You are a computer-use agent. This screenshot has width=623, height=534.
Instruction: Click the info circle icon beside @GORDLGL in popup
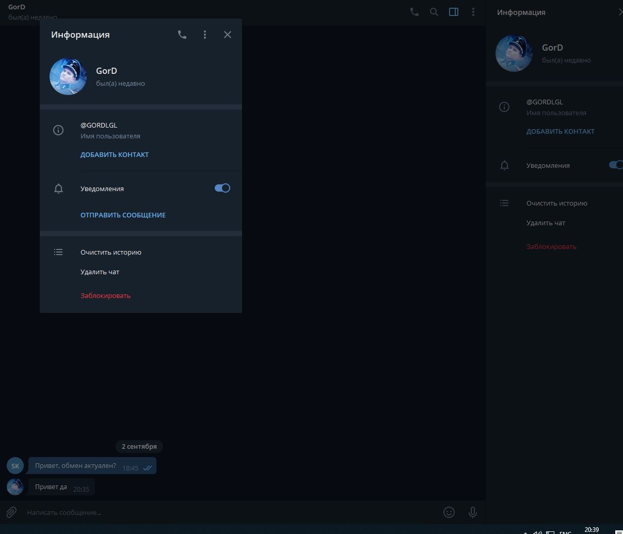click(x=58, y=130)
